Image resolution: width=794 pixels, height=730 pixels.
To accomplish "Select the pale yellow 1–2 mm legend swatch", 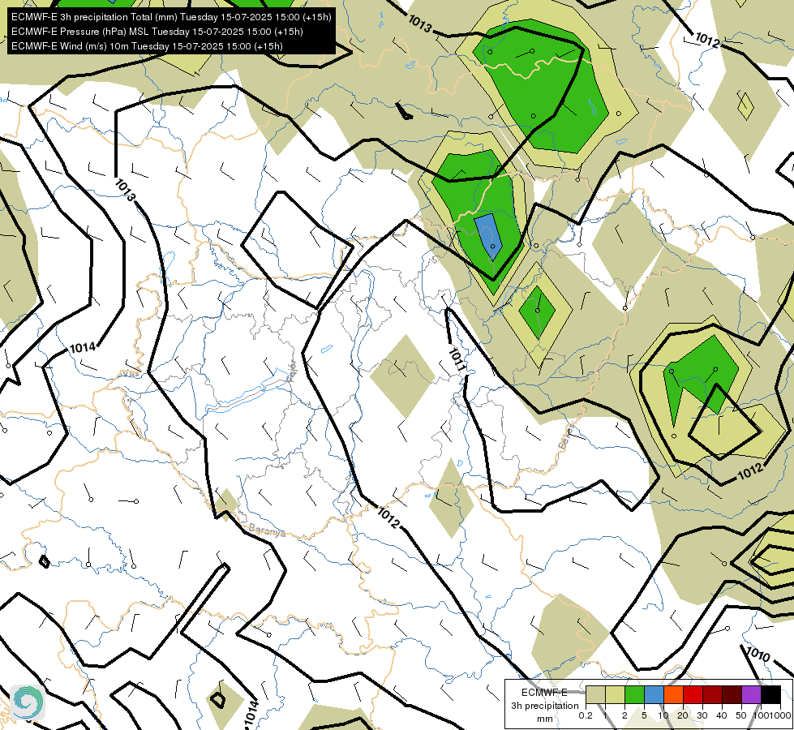I will [x=615, y=695].
